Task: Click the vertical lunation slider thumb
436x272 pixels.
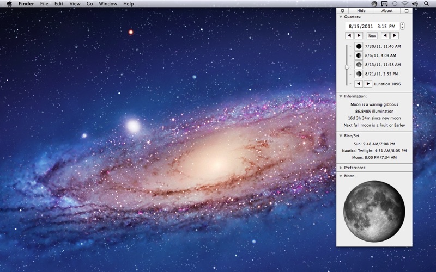Action: click(x=347, y=67)
